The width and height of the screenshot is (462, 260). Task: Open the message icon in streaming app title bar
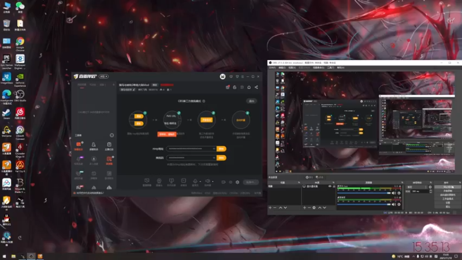[231, 77]
